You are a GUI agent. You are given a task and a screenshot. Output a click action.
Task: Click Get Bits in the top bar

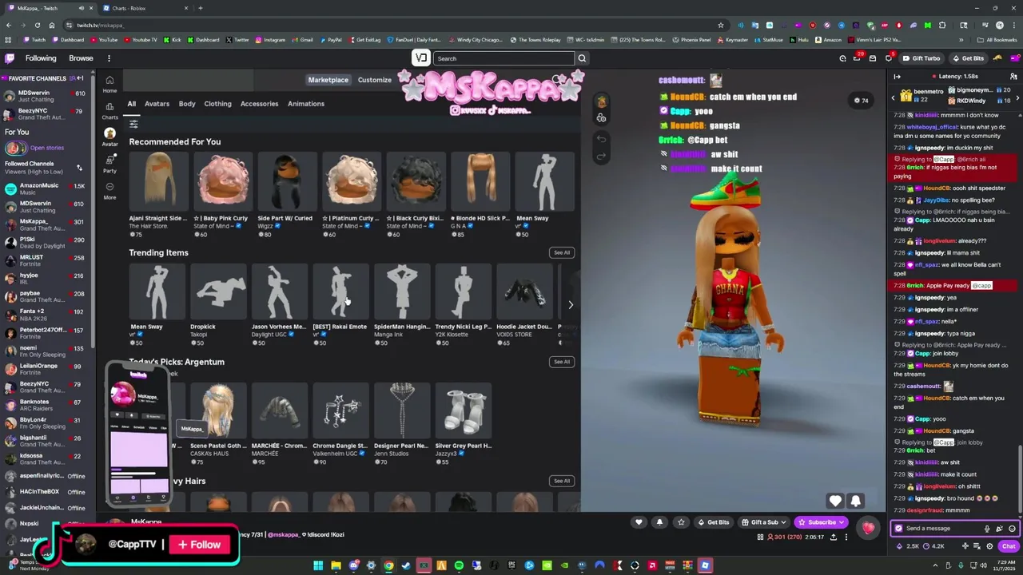(x=968, y=58)
